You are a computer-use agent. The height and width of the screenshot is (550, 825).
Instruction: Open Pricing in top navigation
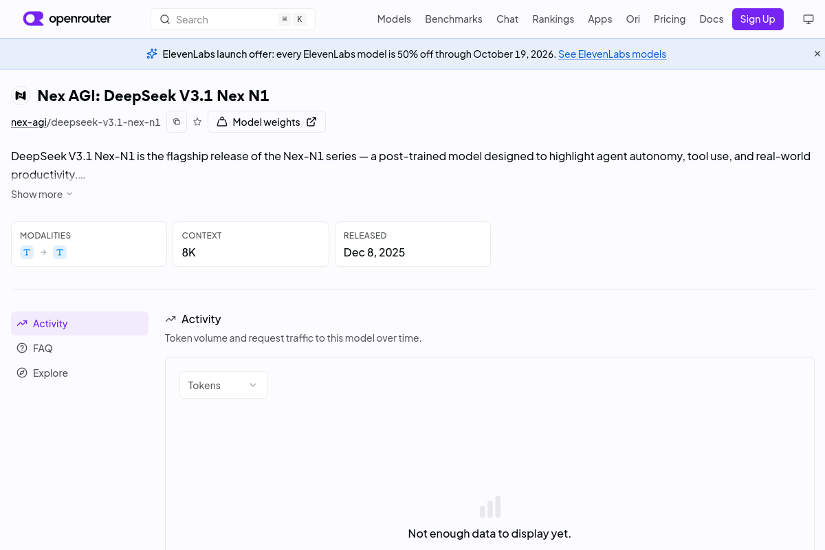tap(670, 19)
